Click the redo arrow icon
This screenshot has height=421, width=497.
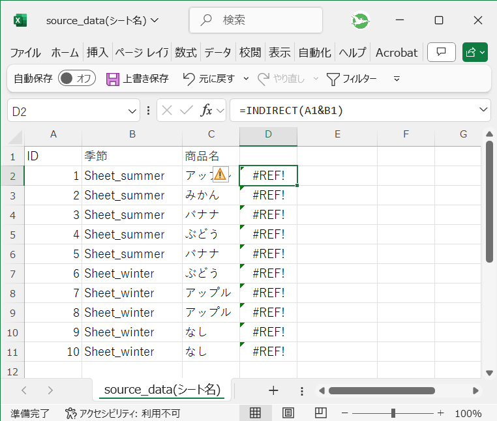[264, 79]
